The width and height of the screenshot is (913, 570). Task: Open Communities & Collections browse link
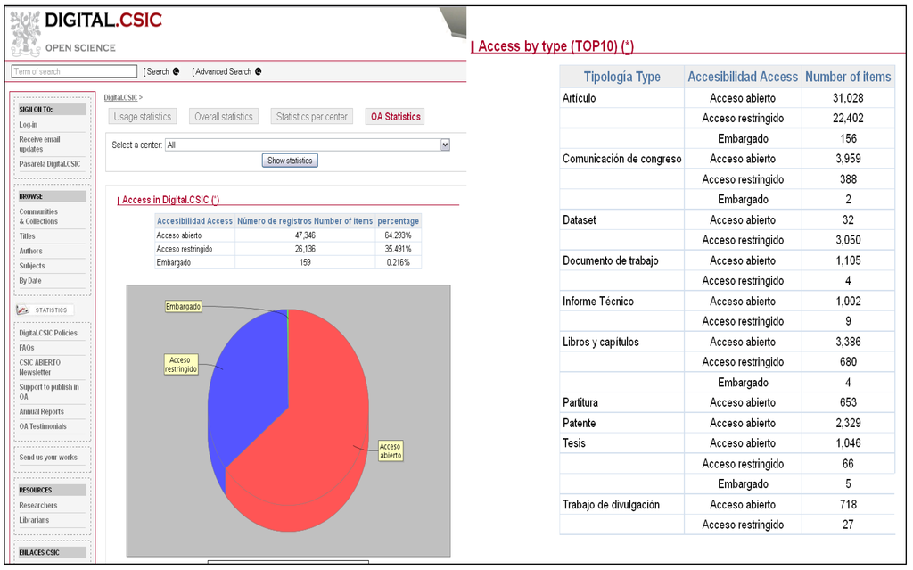point(38,217)
